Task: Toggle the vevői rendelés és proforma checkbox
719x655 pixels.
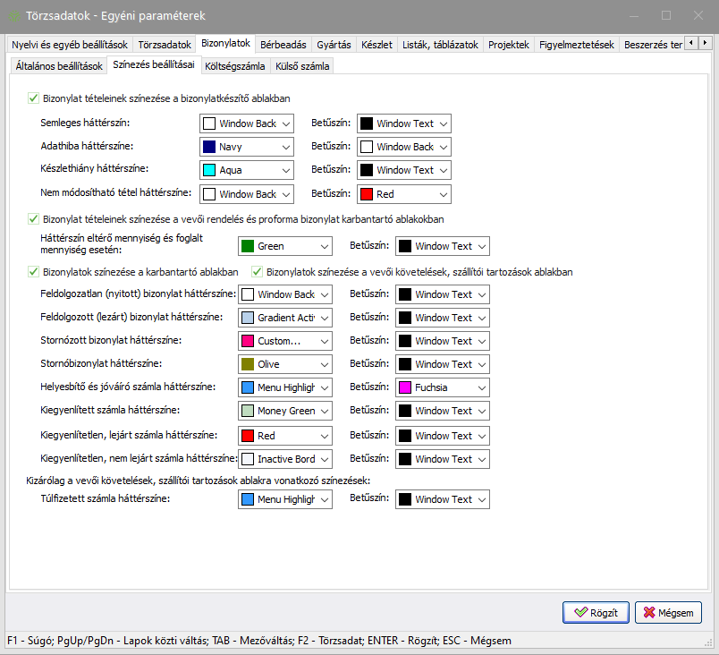Action: click(x=34, y=218)
